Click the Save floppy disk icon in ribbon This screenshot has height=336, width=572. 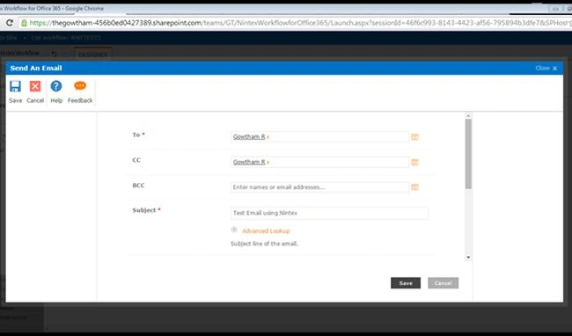pyautogui.click(x=15, y=86)
